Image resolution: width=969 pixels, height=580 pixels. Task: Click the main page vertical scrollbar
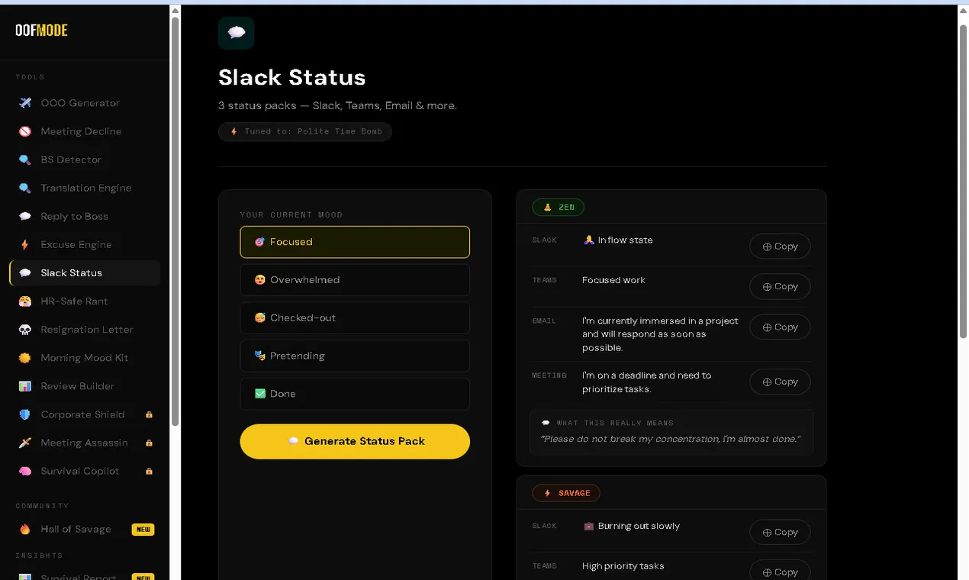pyautogui.click(x=963, y=182)
